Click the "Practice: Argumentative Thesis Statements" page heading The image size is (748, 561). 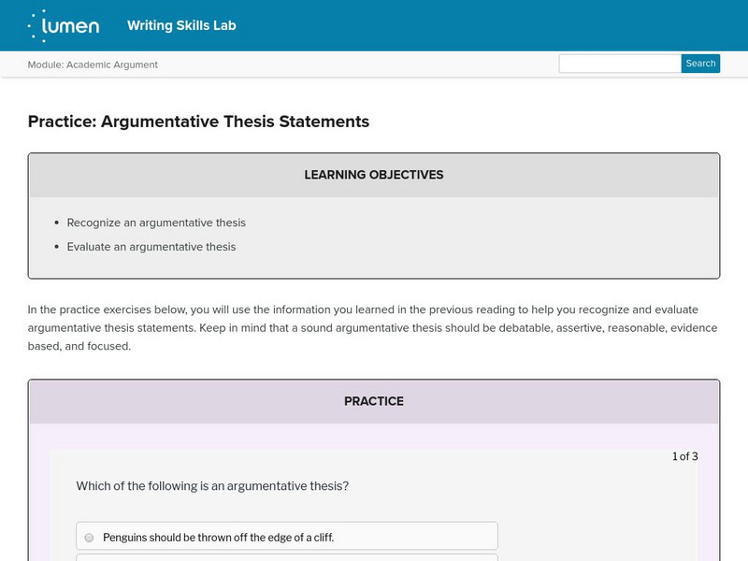(198, 122)
